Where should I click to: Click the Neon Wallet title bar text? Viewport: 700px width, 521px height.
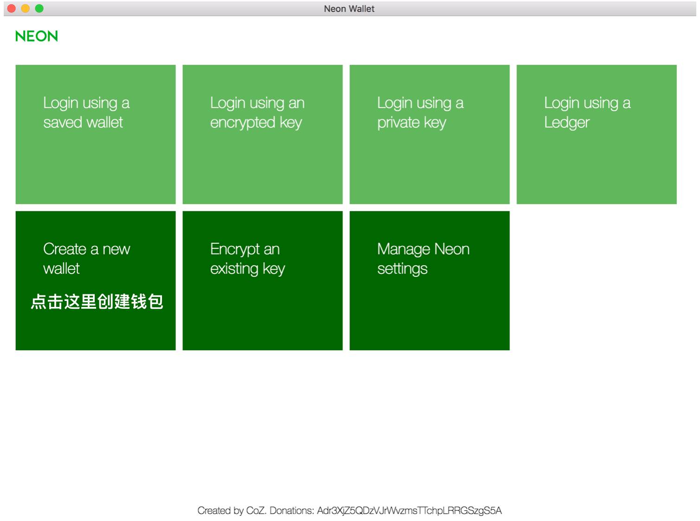[x=349, y=9]
